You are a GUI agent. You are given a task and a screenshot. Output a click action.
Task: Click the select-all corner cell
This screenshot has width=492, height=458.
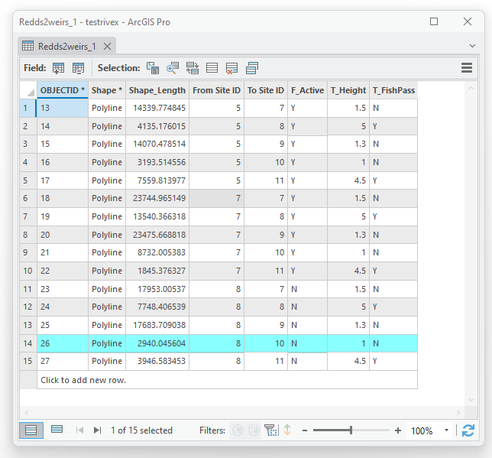[x=28, y=90]
